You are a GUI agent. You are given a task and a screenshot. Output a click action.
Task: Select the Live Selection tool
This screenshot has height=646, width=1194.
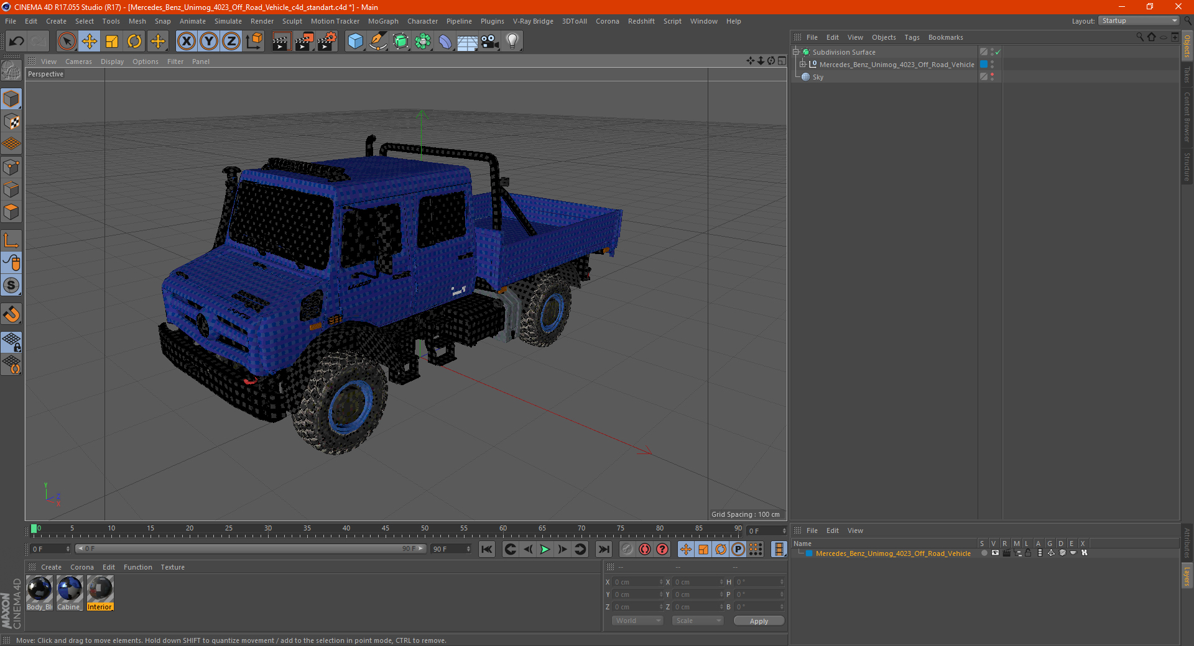click(x=67, y=42)
